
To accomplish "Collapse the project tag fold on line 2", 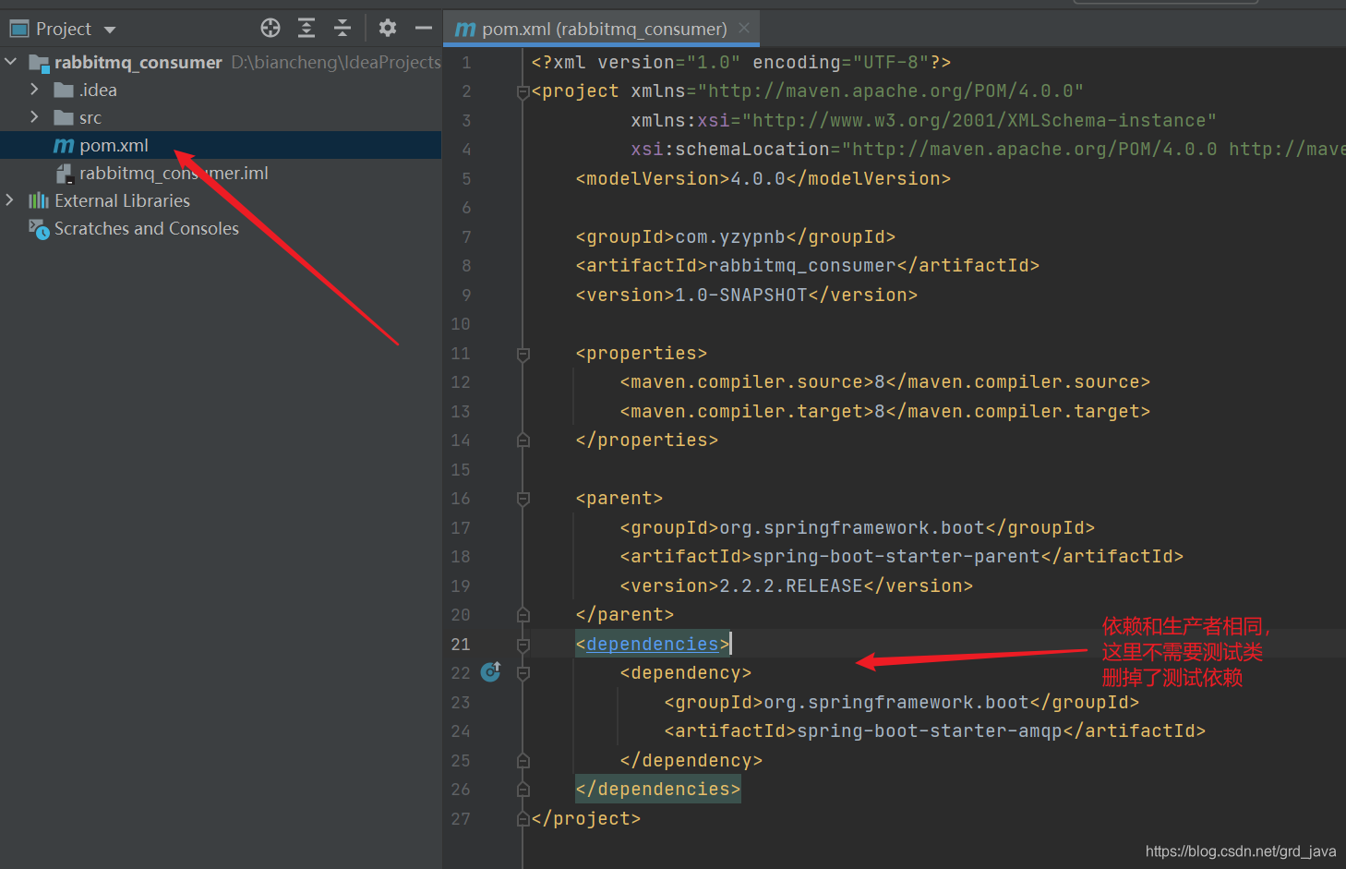I will coord(523,91).
